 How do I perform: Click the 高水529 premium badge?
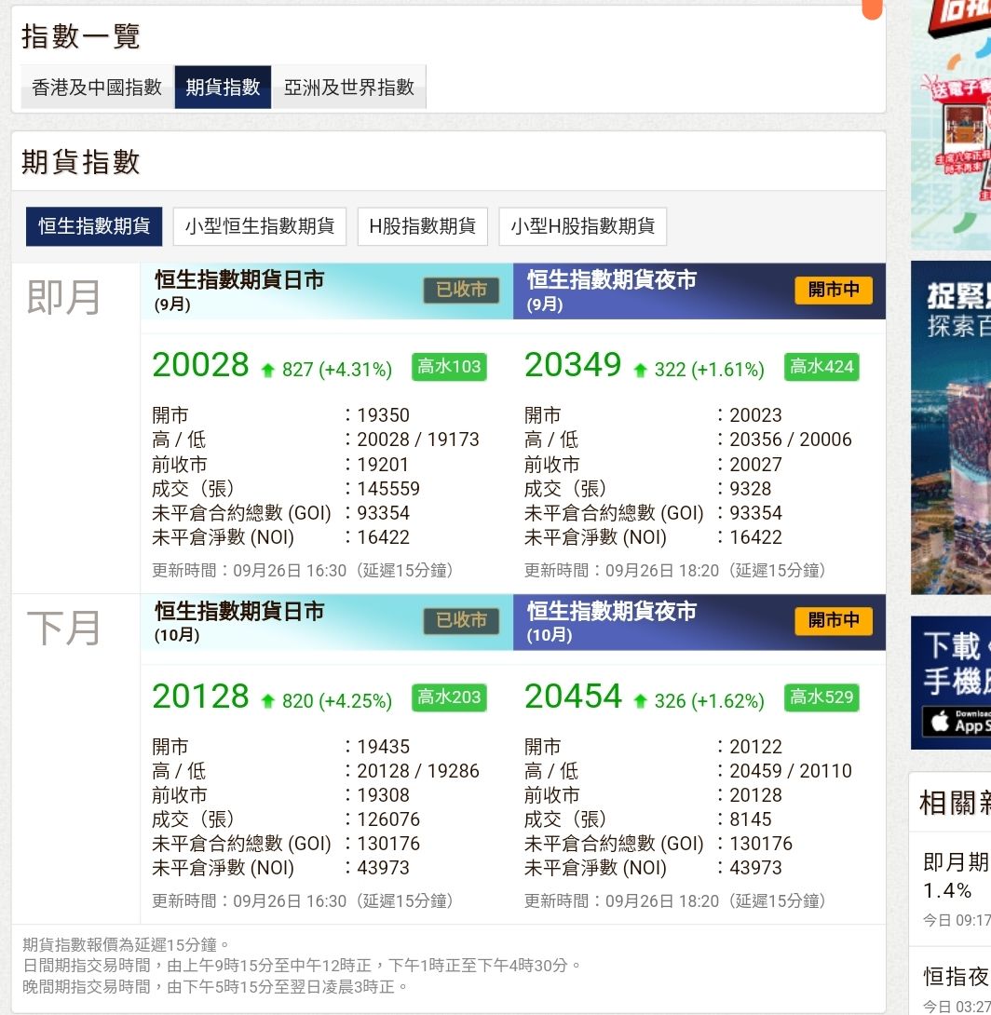(x=821, y=697)
